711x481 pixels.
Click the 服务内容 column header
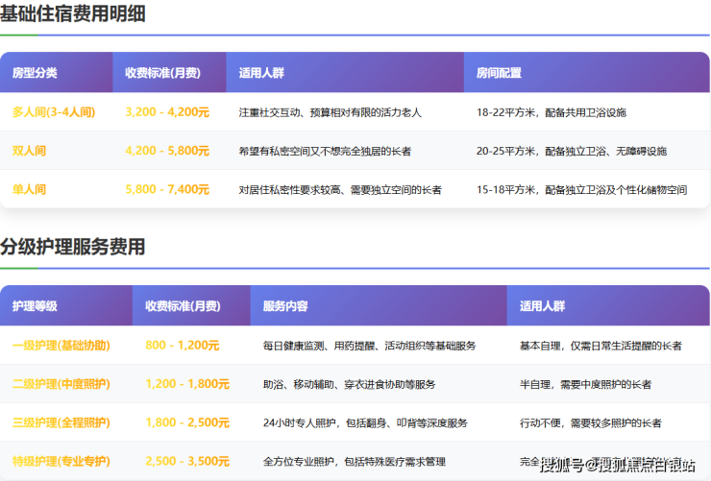[285, 306]
